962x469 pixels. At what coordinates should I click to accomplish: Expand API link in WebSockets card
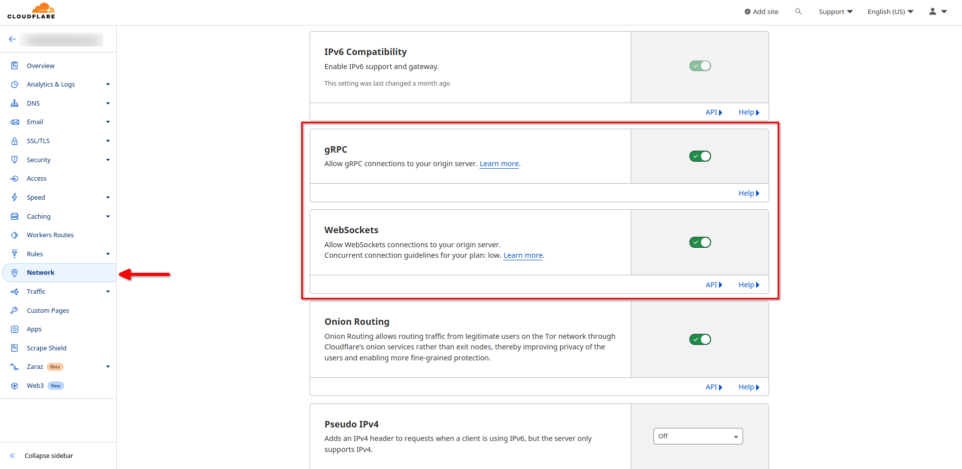(713, 285)
